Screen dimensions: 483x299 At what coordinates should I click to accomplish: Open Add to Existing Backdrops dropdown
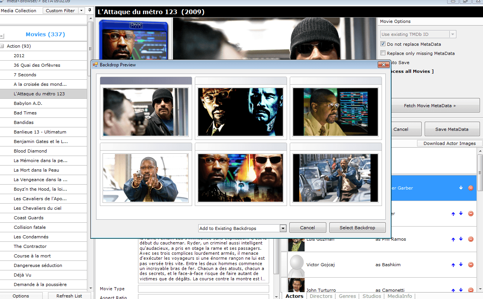pyautogui.click(x=283, y=228)
